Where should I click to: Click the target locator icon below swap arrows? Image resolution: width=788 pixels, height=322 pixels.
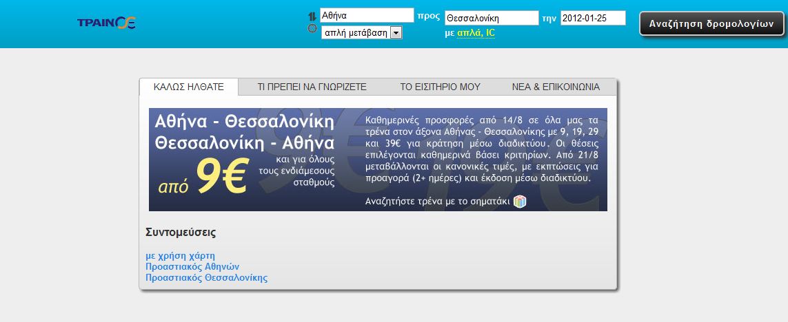[x=312, y=29]
